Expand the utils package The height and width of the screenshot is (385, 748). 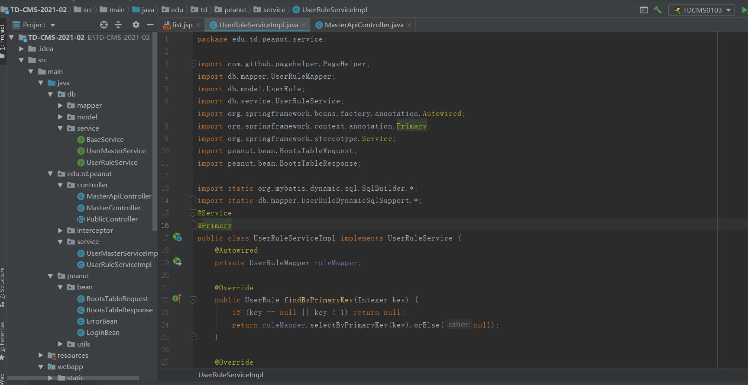tap(60, 344)
